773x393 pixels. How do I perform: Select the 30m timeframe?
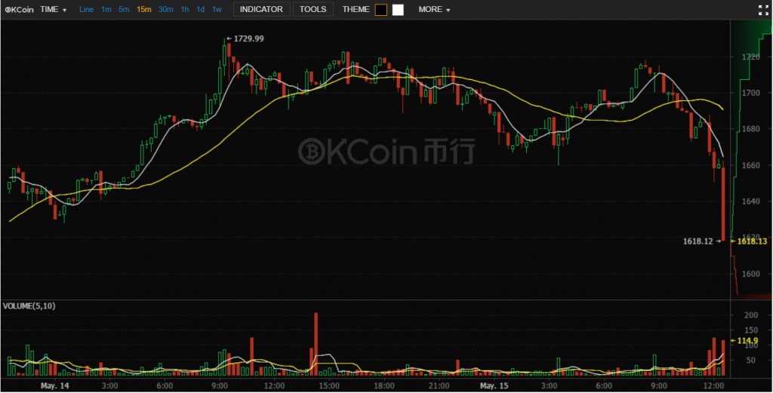(x=165, y=9)
